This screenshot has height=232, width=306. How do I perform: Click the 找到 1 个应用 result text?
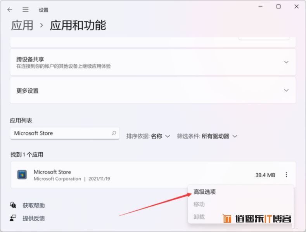tap(27, 155)
